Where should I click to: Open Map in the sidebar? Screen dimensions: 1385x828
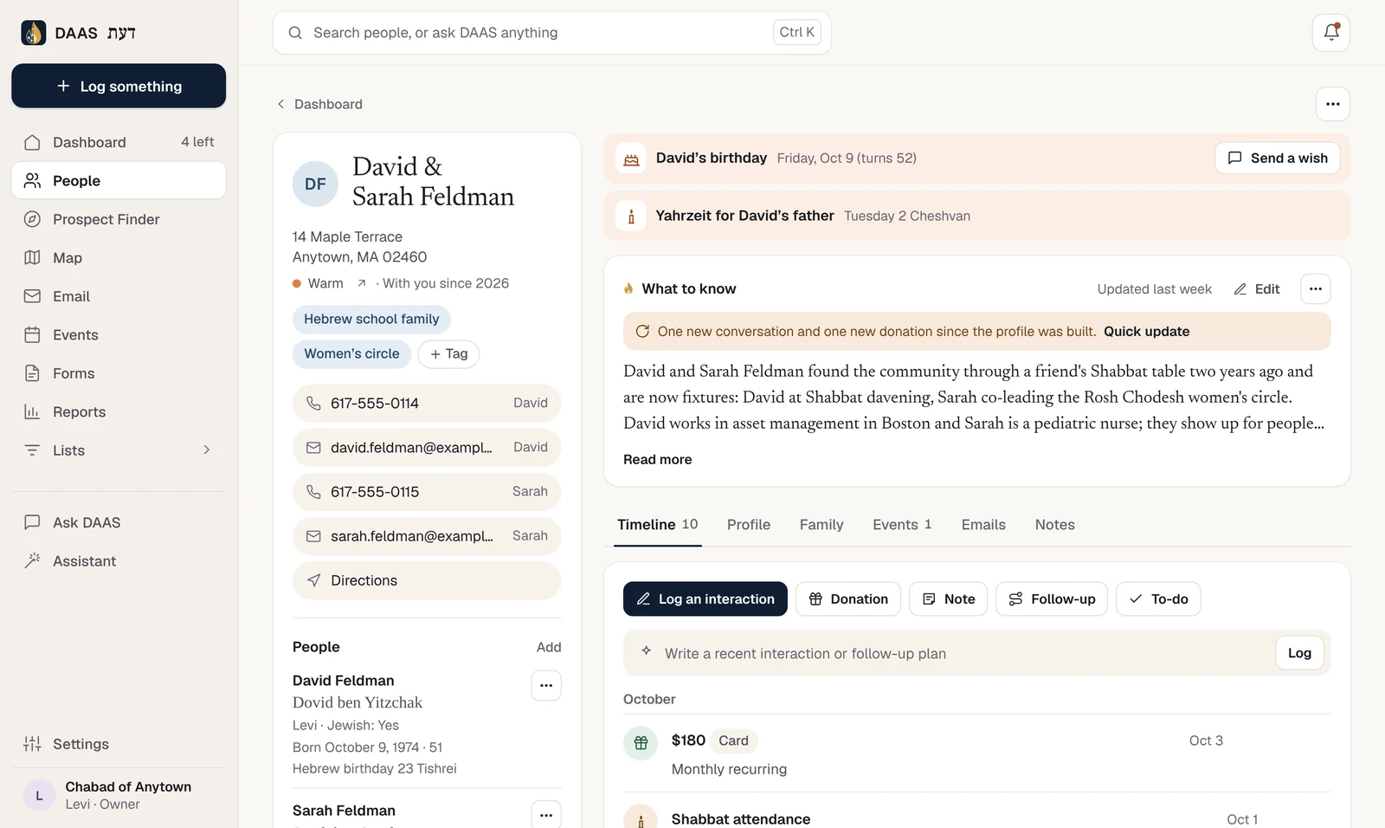(119, 258)
